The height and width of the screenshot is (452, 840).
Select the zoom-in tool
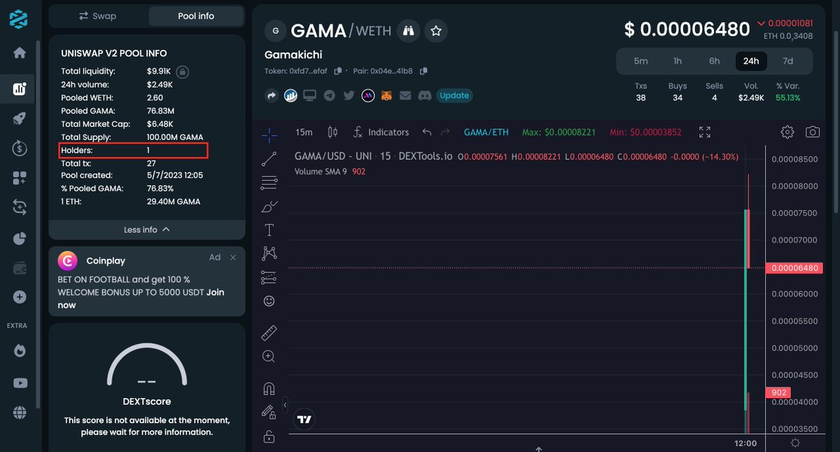pos(269,356)
